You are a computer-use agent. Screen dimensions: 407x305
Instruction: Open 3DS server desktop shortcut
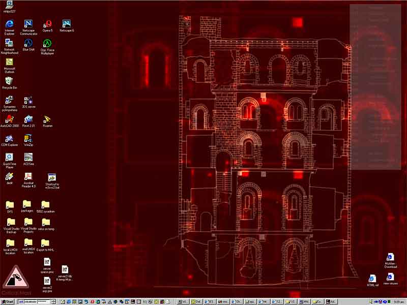pos(28,100)
